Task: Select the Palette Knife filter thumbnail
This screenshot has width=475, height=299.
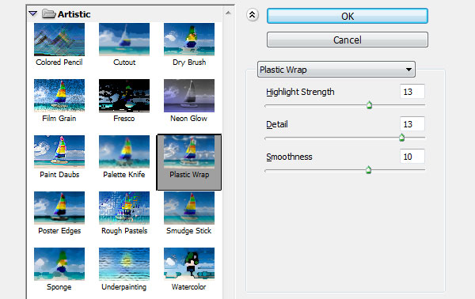Action: click(124, 152)
